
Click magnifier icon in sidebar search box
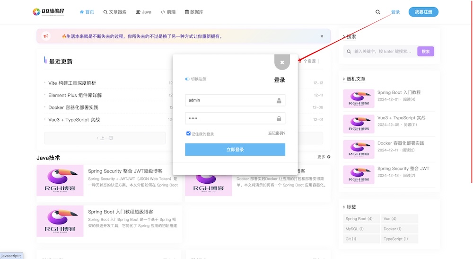click(x=349, y=52)
